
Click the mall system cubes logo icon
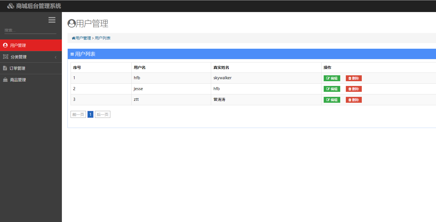pos(11,6)
